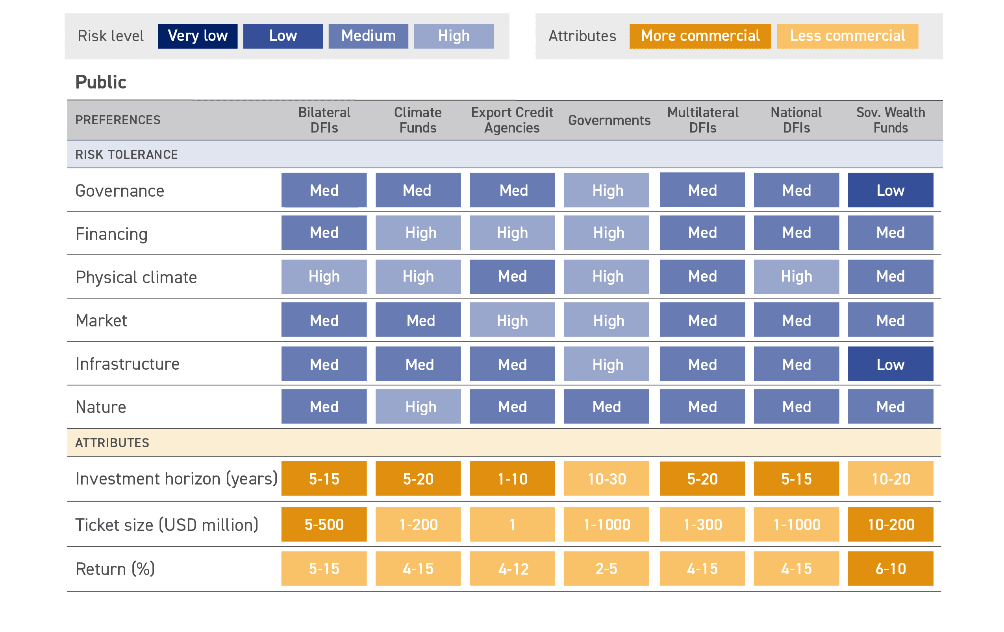Click the Physical climate row label

pos(136,277)
